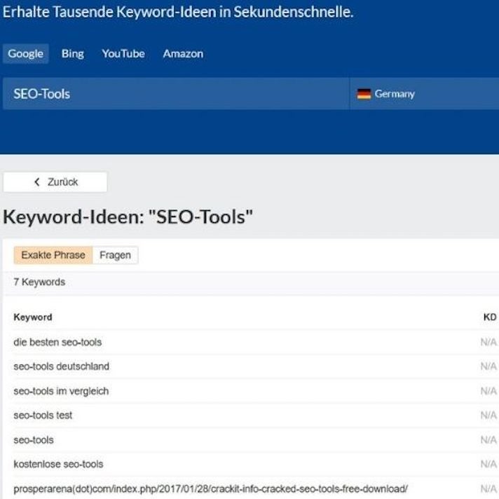499x499 pixels.
Task: Switch to the Bing tab
Action: coord(72,54)
